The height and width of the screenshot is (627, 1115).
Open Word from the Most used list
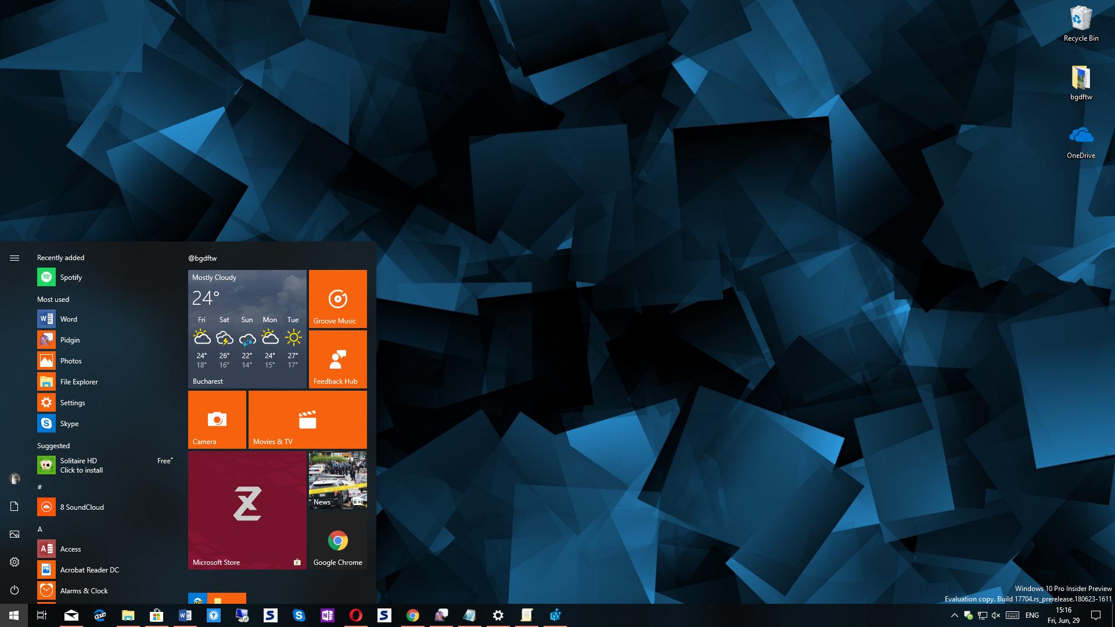tap(106, 319)
